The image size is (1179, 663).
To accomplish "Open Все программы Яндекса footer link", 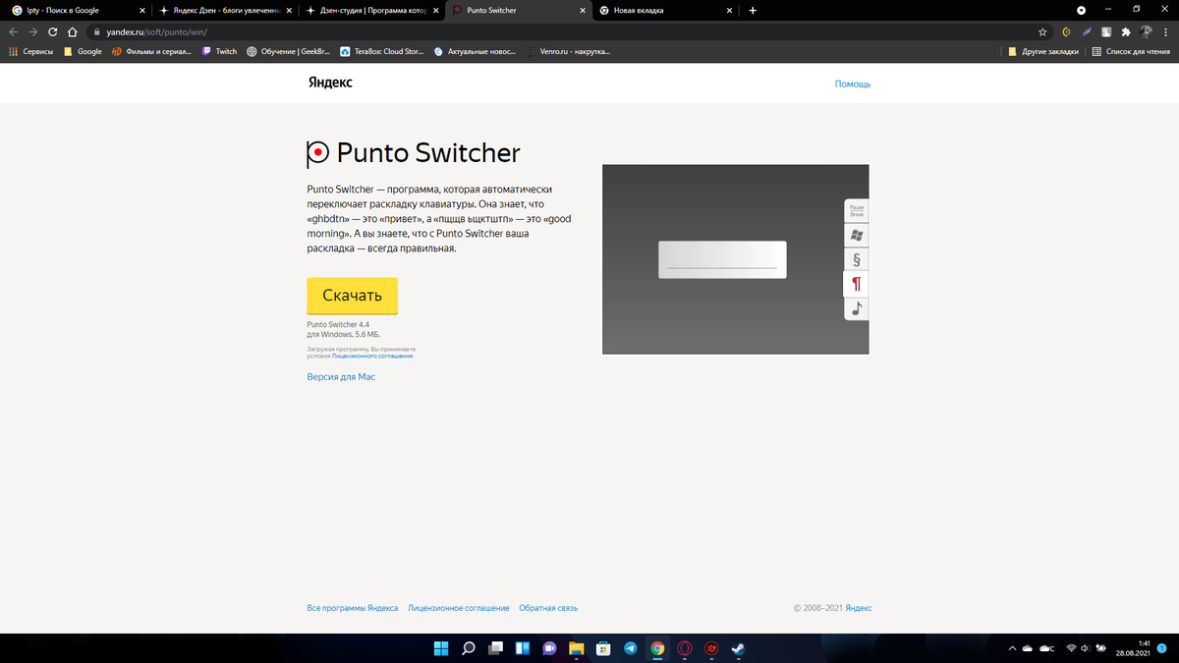I will coord(353,608).
